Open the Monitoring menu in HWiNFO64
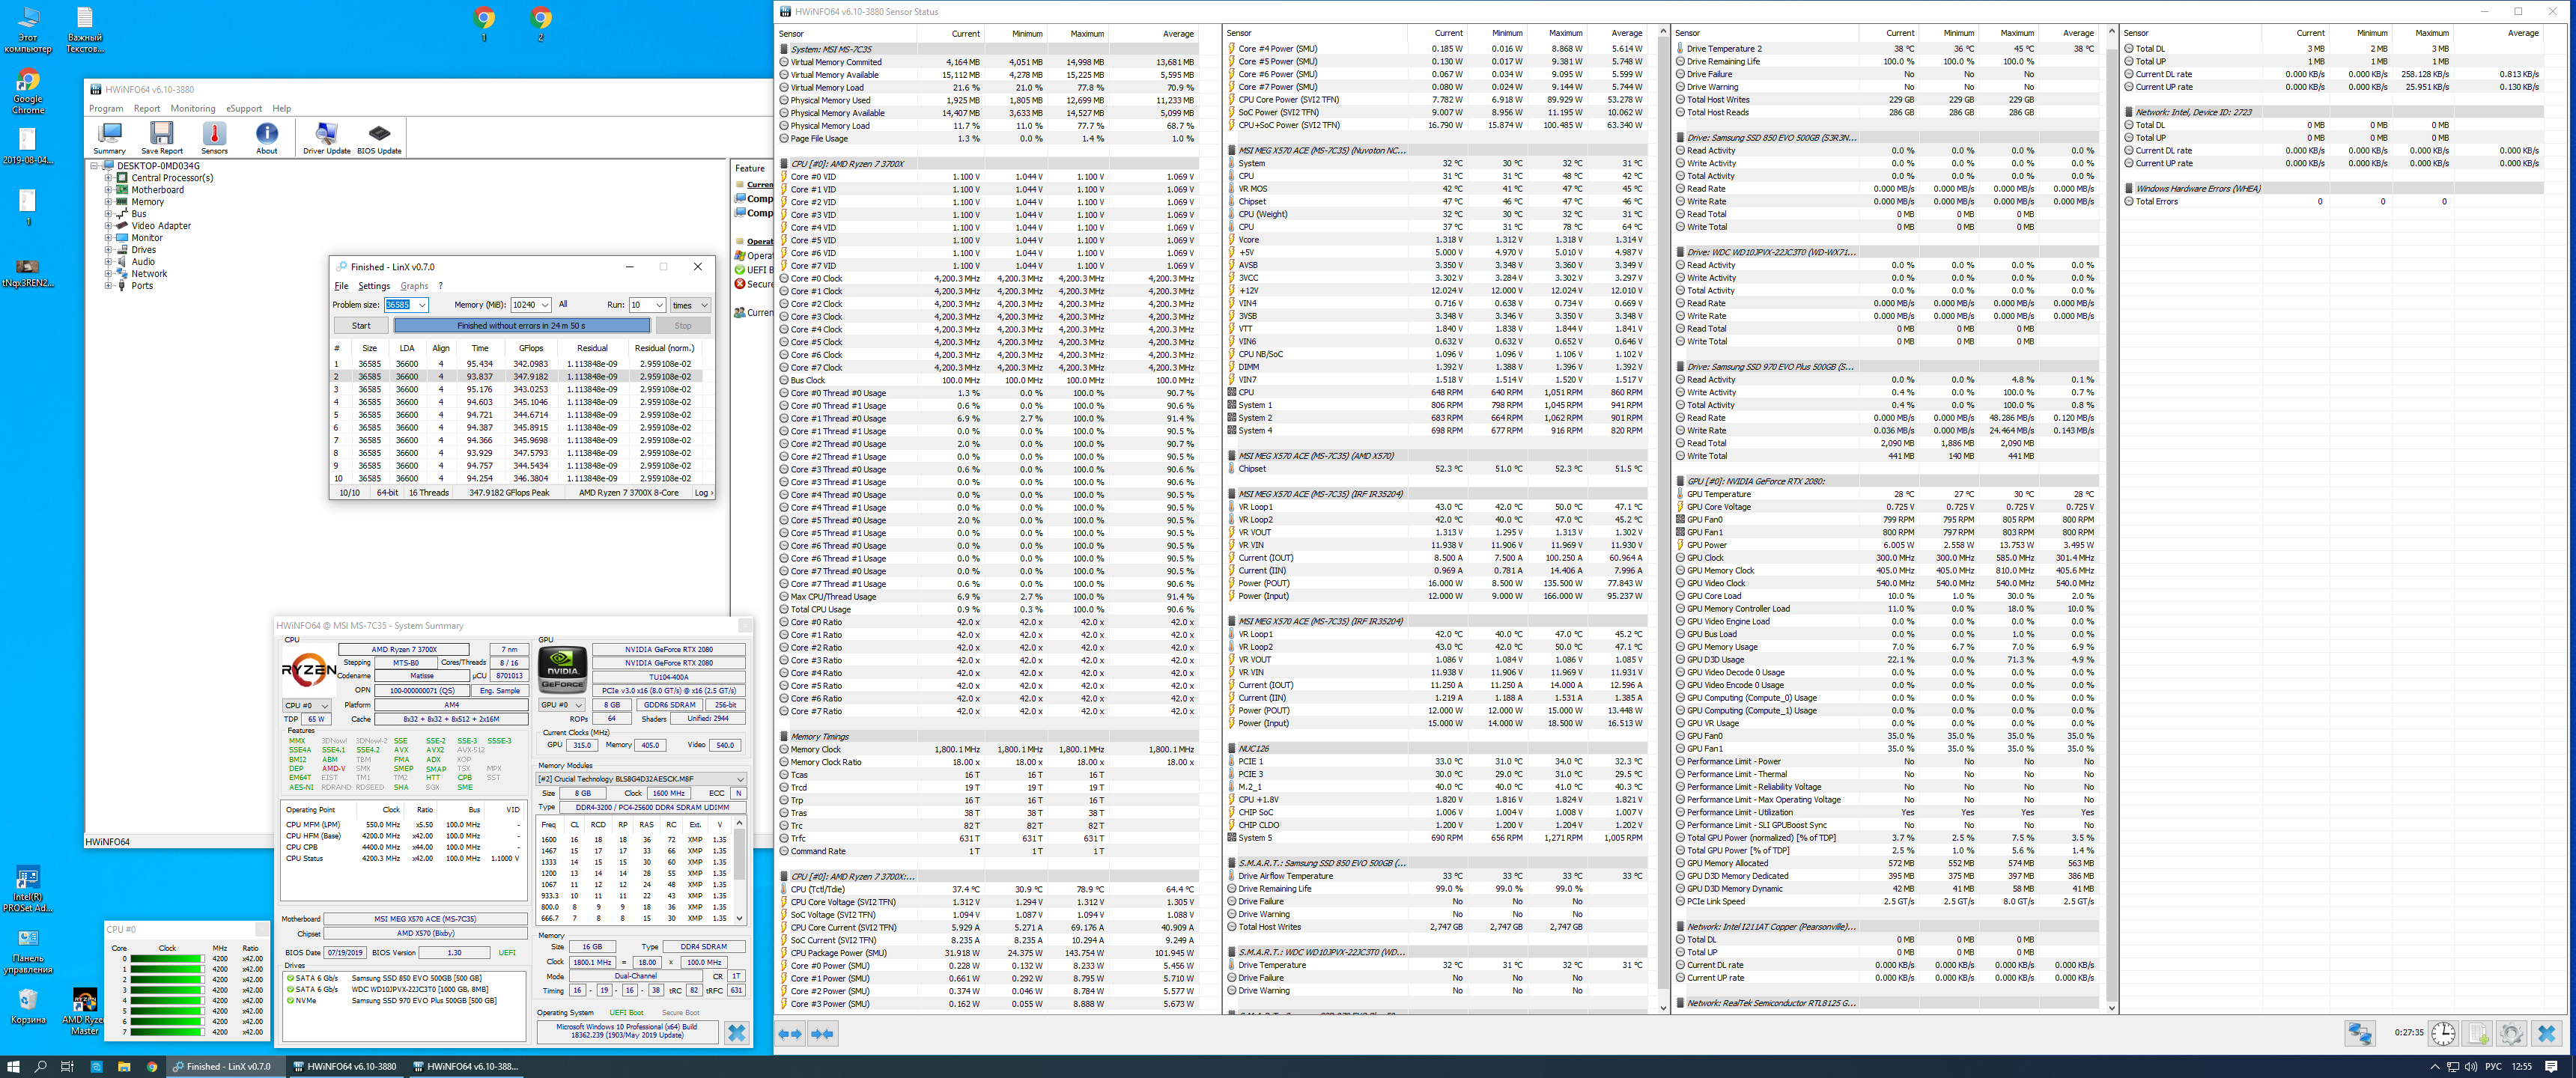Screen dimensions: 2576x1078 (x=193, y=108)
